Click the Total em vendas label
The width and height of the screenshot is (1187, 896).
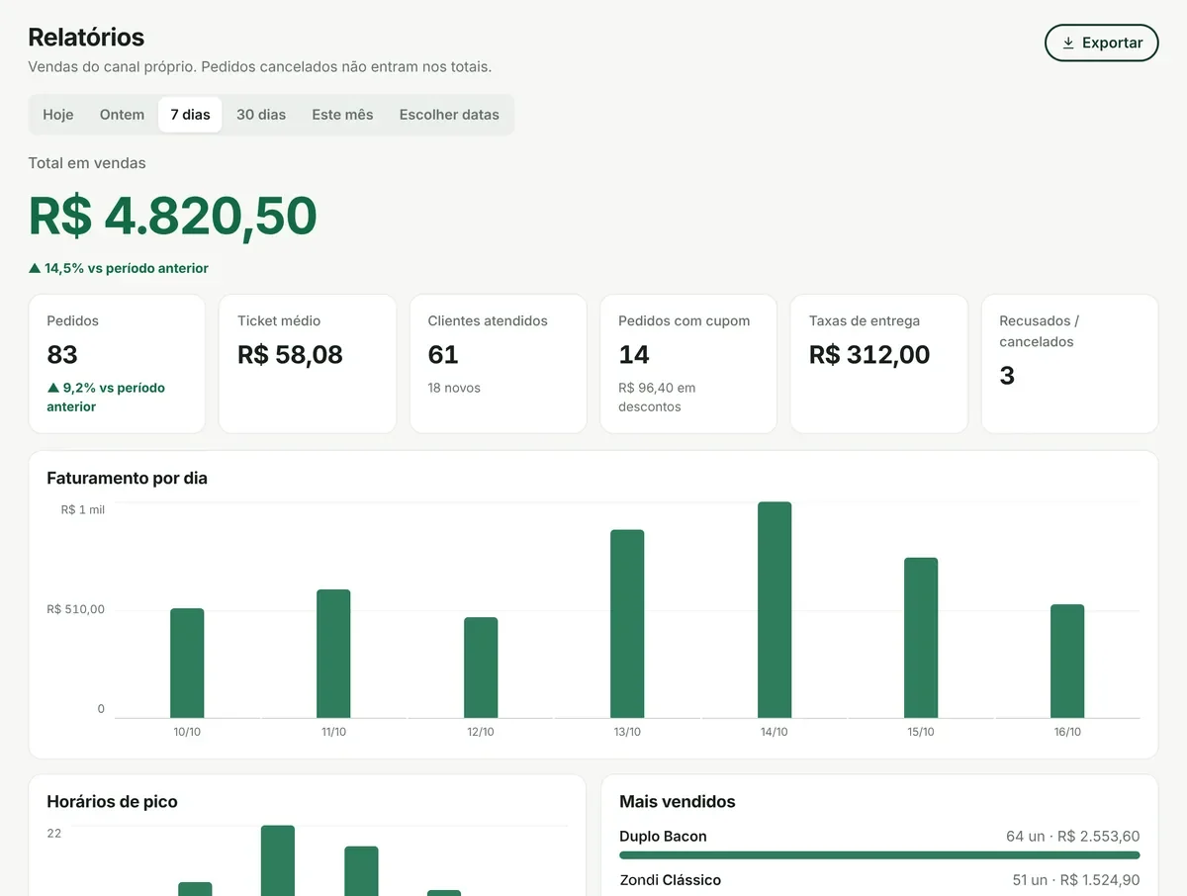coord(87,163)
